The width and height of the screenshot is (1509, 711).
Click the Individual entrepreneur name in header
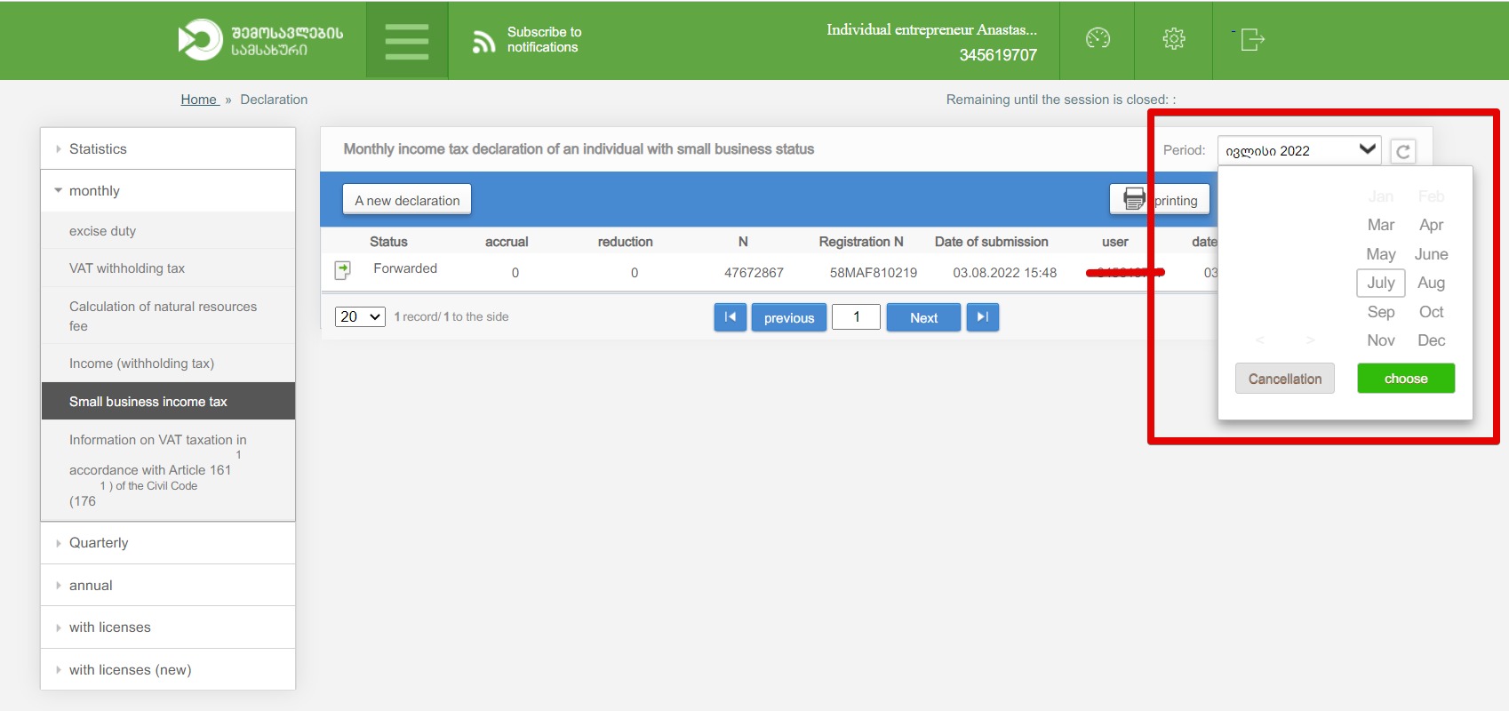(x=932, y=30)
